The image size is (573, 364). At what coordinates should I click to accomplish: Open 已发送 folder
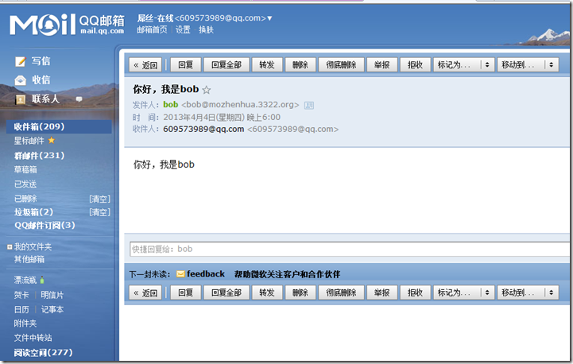tap(25, 184)
